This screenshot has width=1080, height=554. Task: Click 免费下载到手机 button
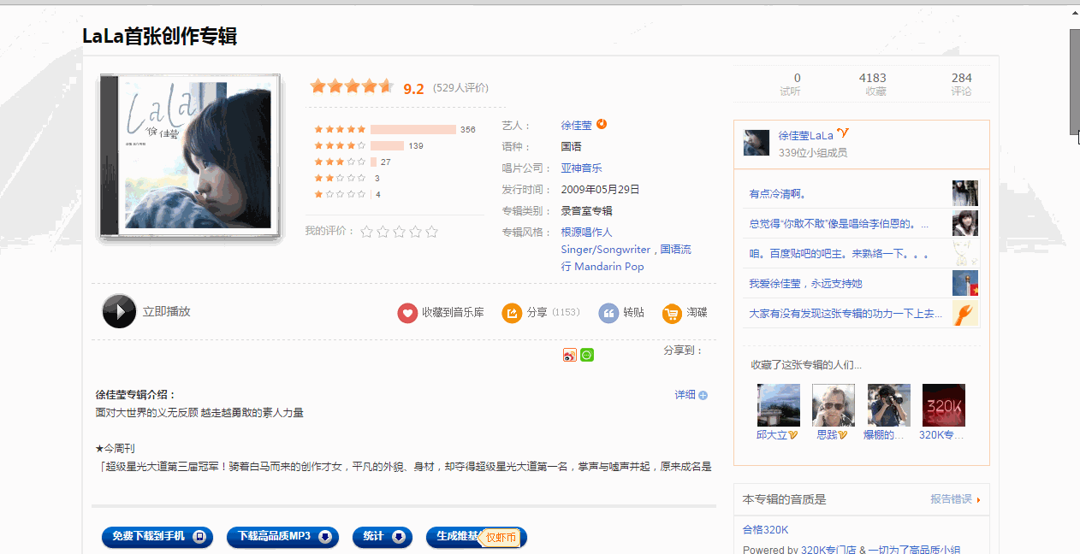click(x=157, y=537)
